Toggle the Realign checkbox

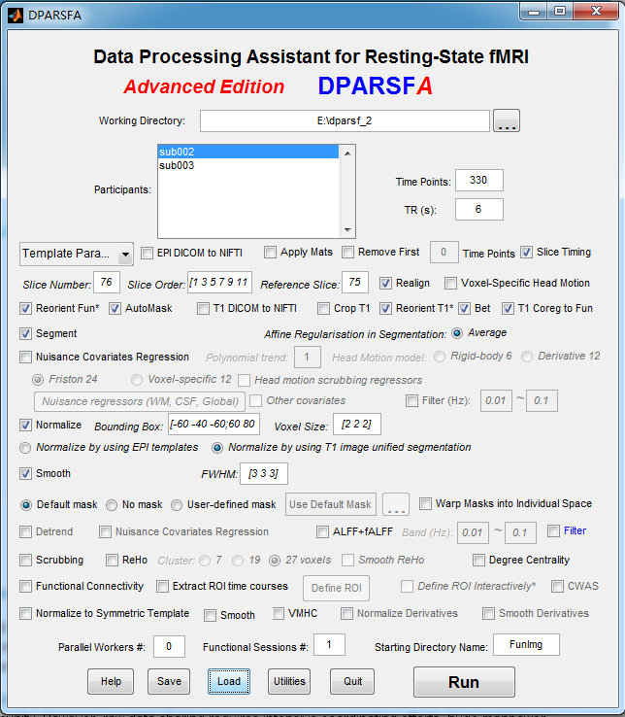click(x=385, y=283)
